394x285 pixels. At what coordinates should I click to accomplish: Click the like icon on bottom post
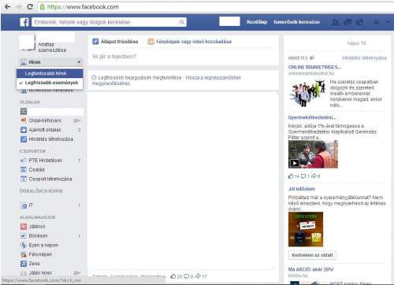173,276
